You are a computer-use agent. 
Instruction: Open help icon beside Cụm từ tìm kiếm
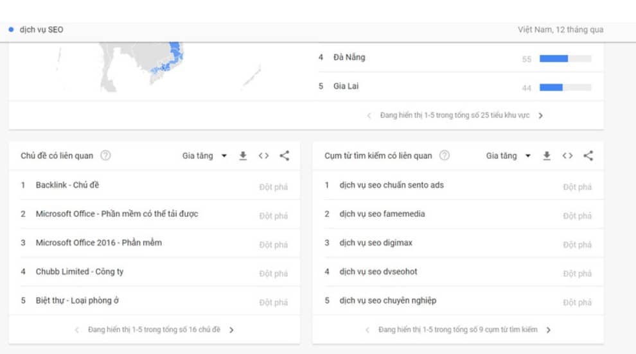click(x=445, y=156)
